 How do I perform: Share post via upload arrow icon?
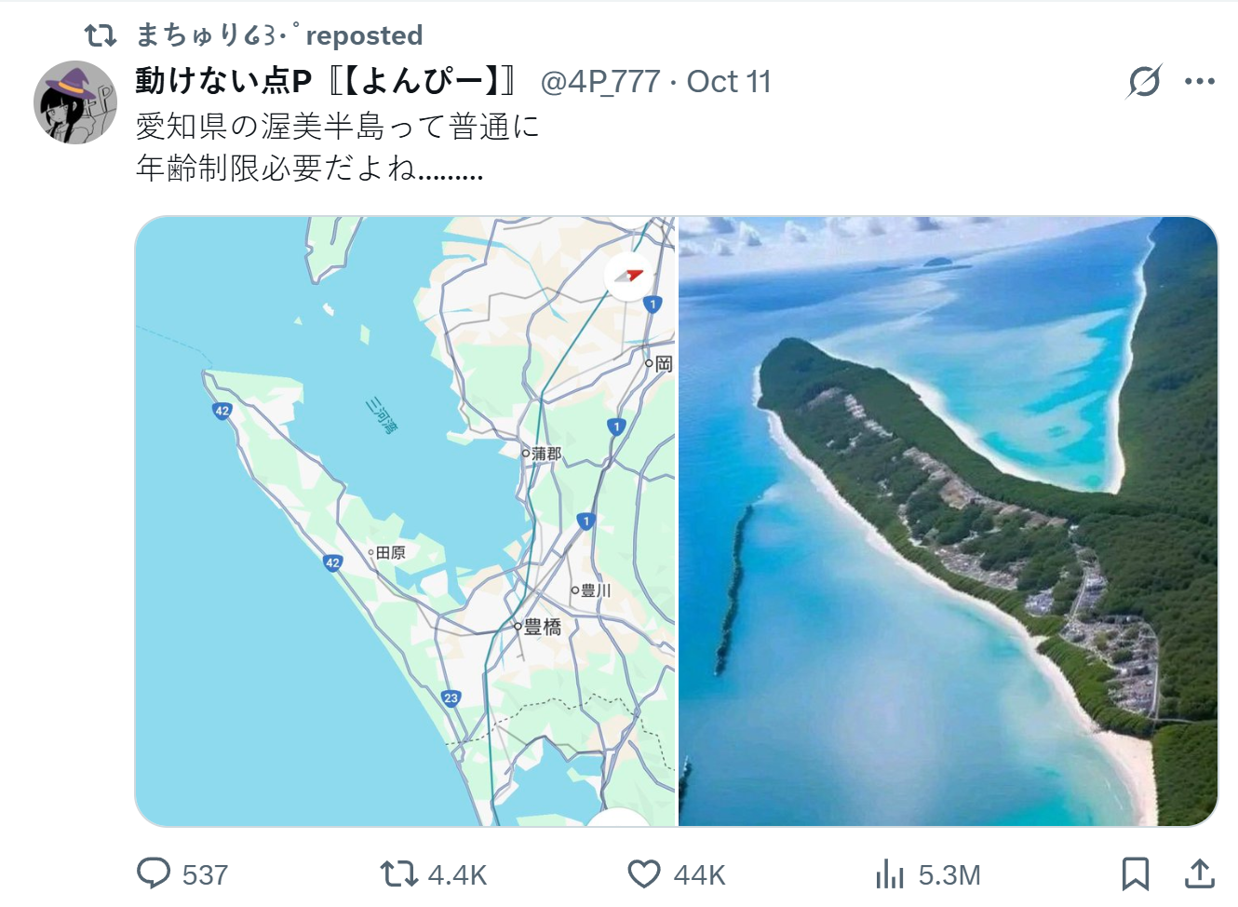(x=1200, y=873)
